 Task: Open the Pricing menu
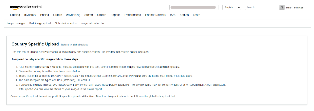coord(44,15)
